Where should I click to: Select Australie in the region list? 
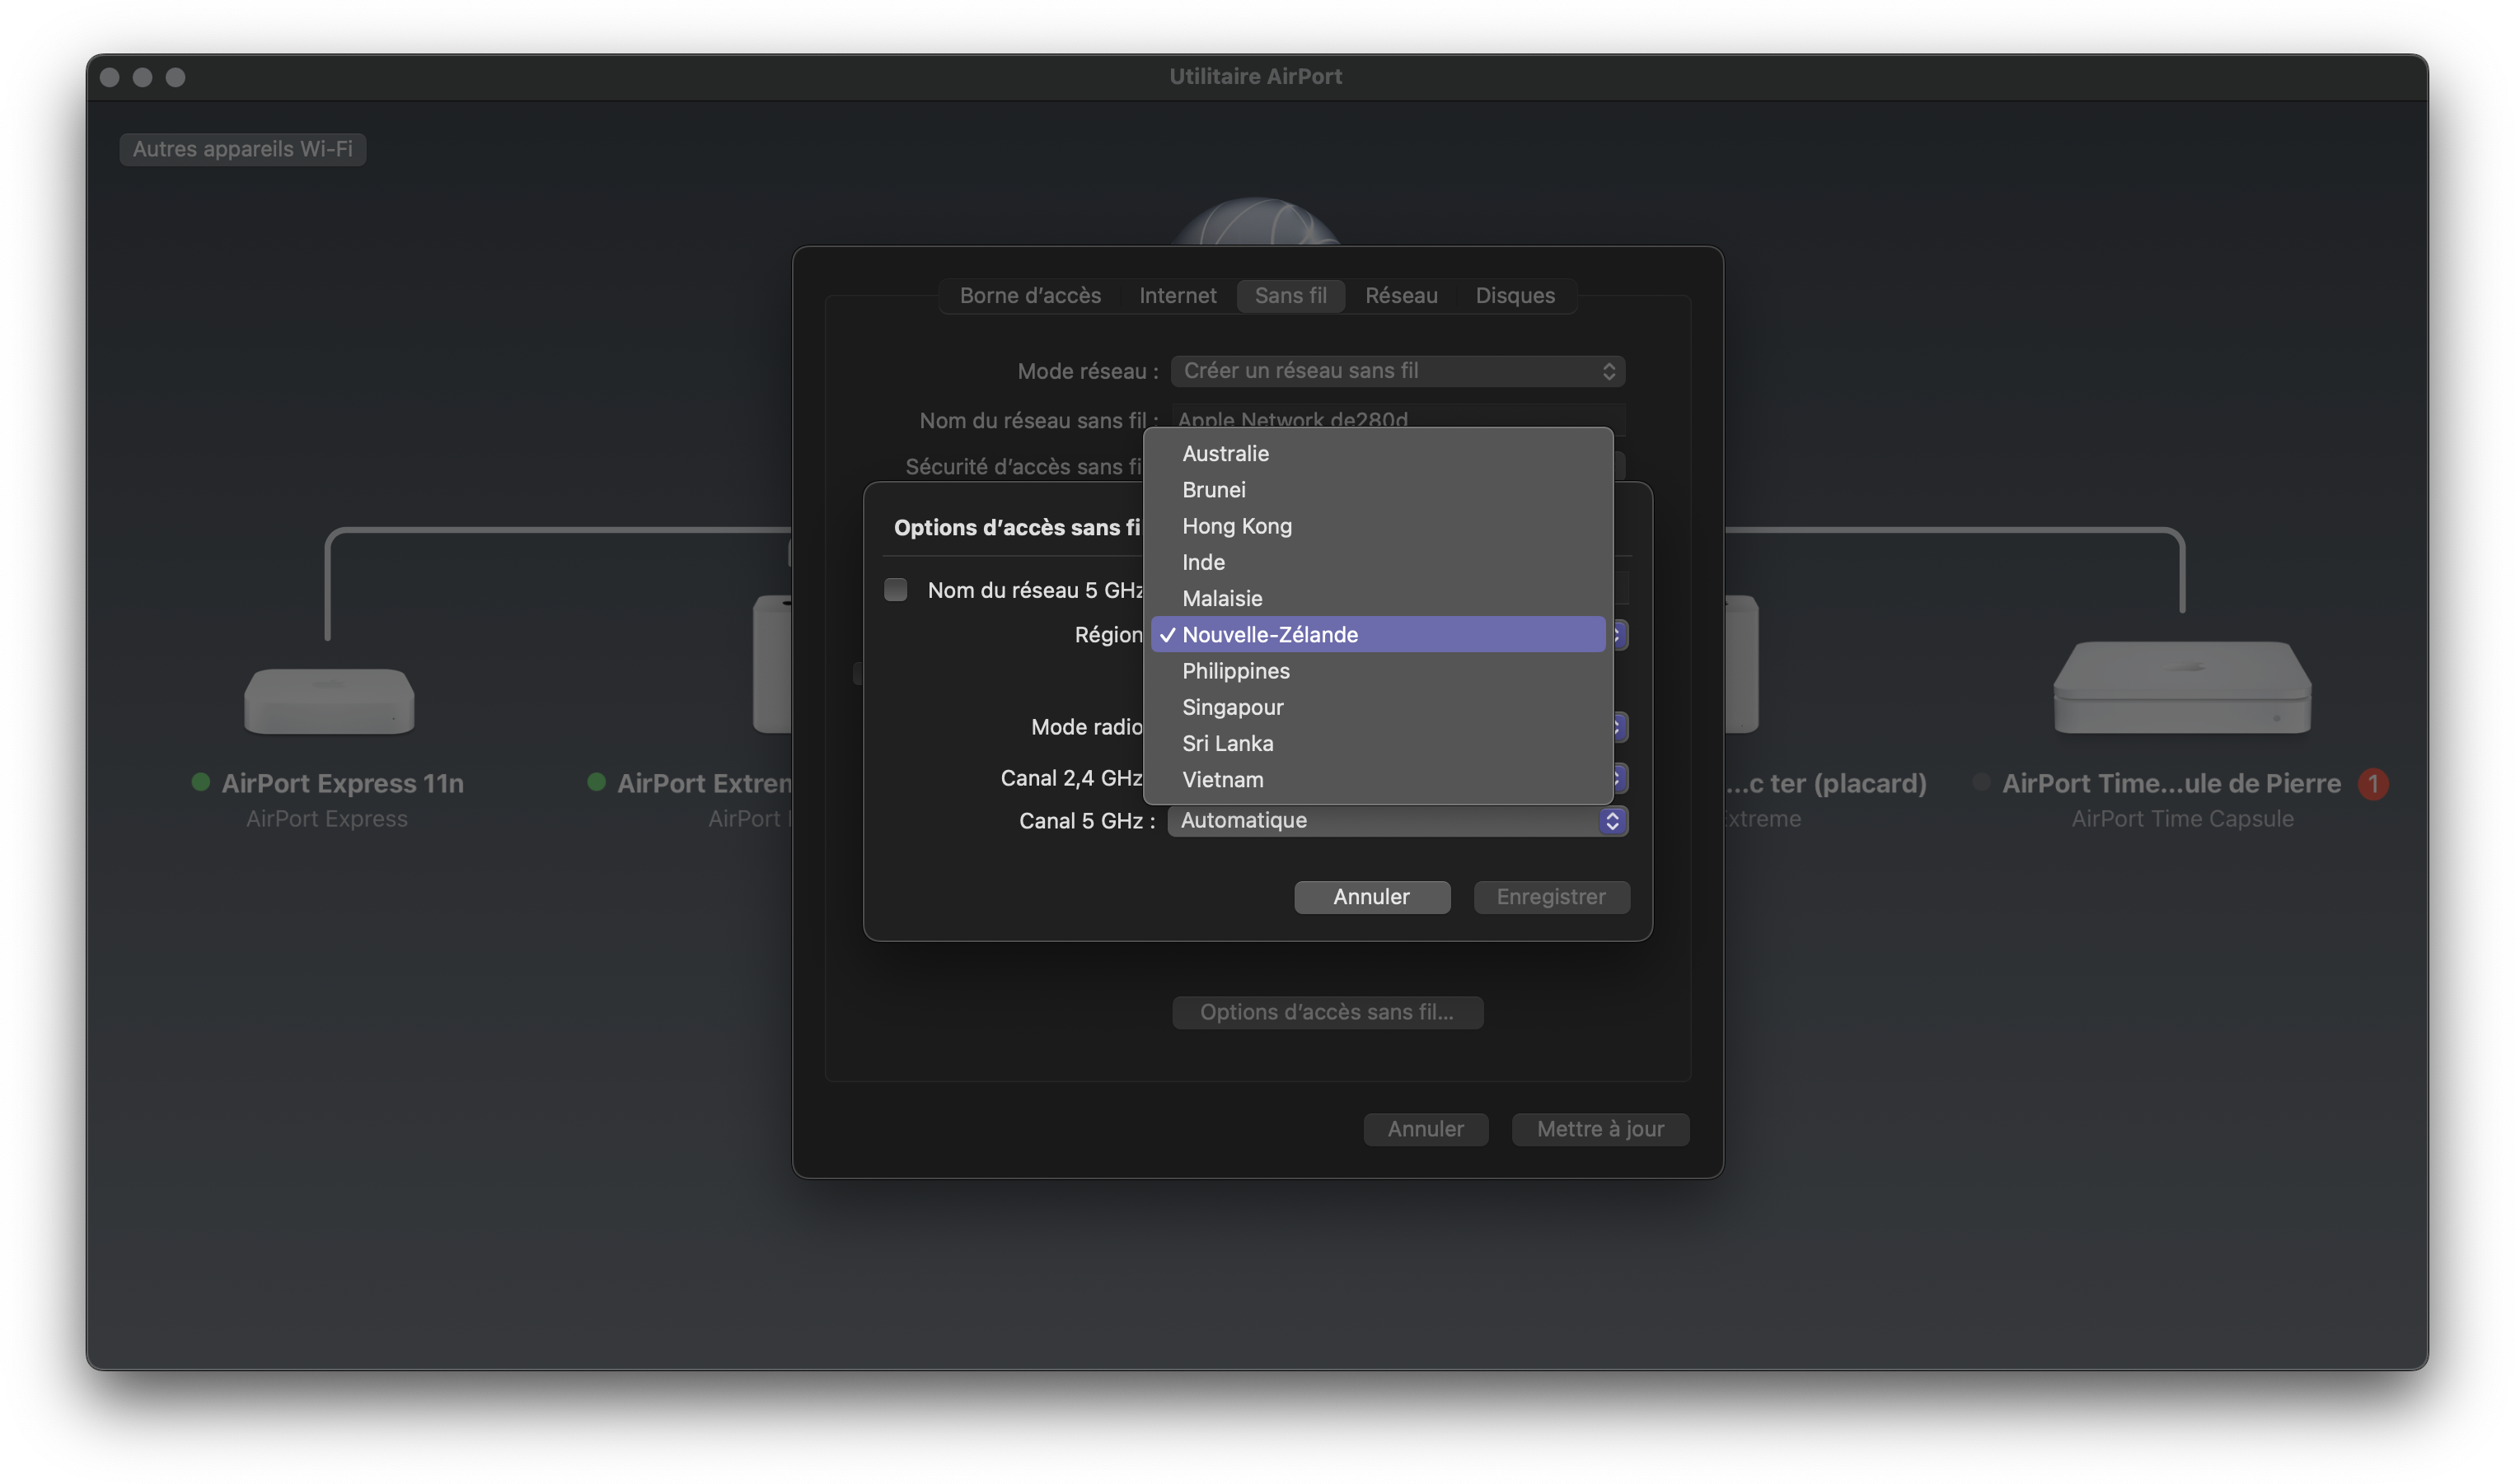tap(1378, 453)
